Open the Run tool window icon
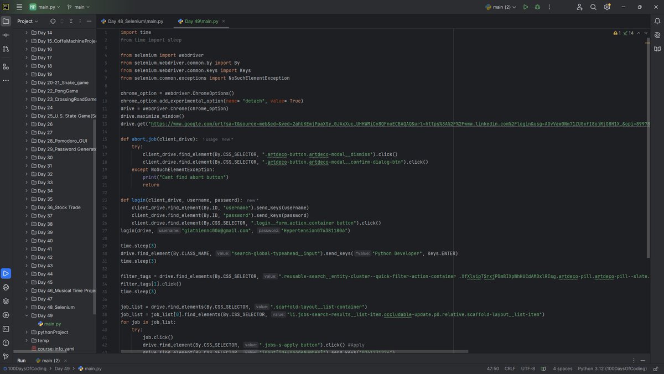This screenshot has height=374, width=664. click(x=6, y=273)
